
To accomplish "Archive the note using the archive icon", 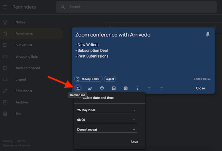I will point(126,88).
